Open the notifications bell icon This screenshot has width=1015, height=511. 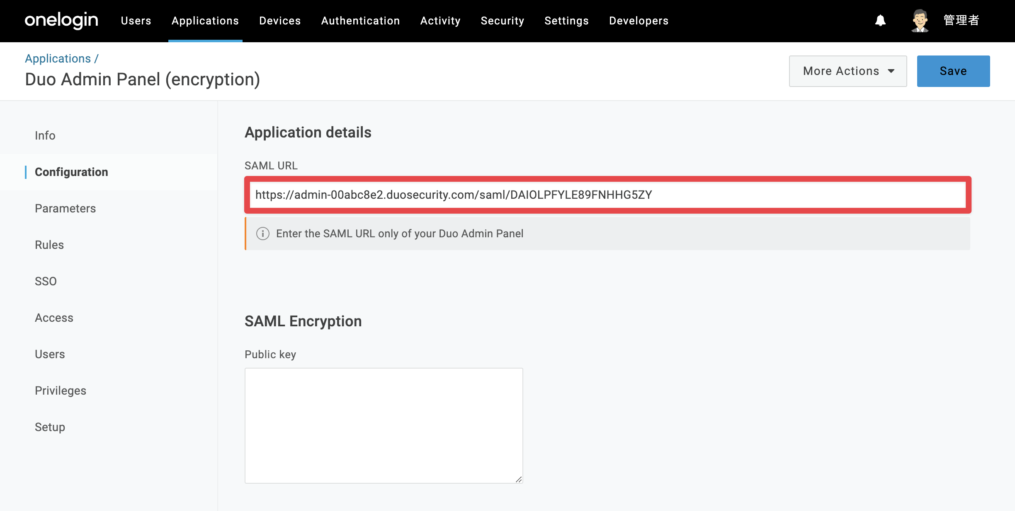(880, 20)
